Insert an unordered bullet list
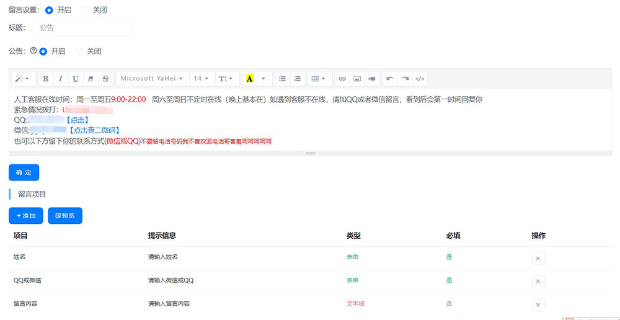620x320 pixels. pos(283,79)
